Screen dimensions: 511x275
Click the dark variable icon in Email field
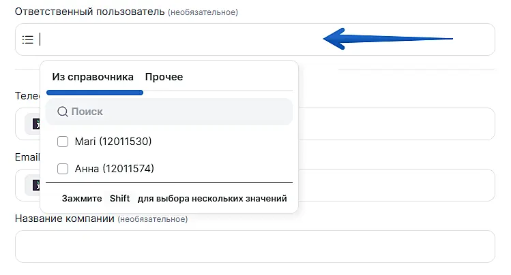click(x=34, y=184)
